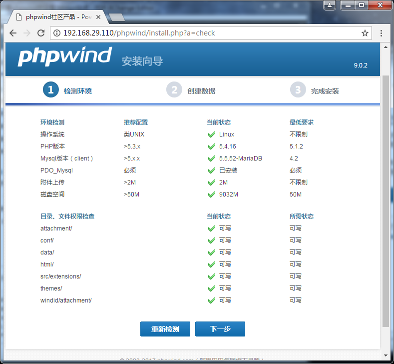Viewport: 394px width, 364px height.
Task: Click the 重新检测 button
Action: coord(165,329)
